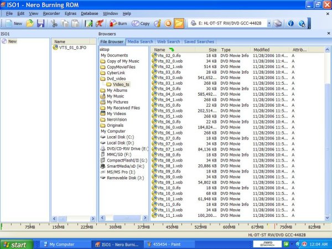Paste with the clipboard icon

point(75,23)
